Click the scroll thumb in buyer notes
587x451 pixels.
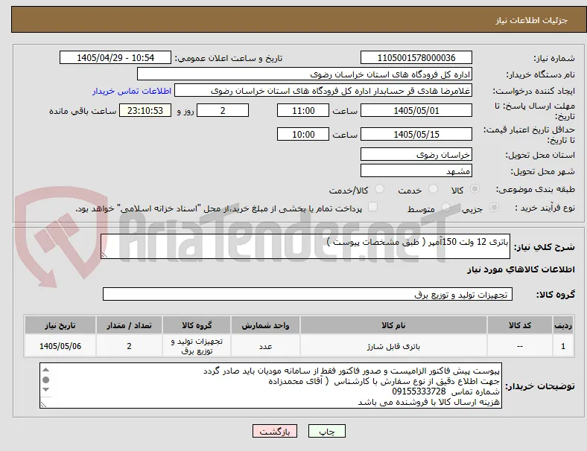45,380
